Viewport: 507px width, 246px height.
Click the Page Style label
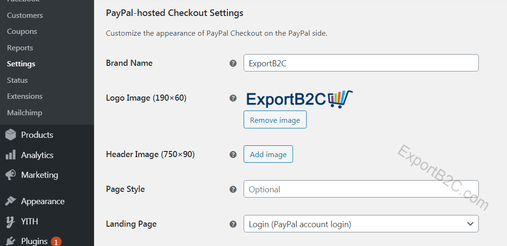125,189
